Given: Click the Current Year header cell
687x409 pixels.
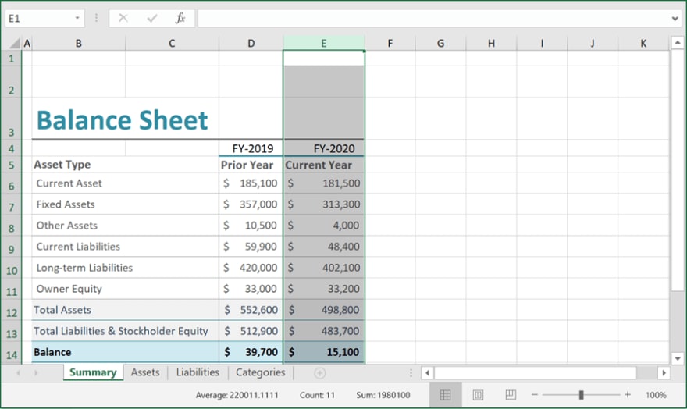Looking at the screenshot, I should click(x=324, y=165).
